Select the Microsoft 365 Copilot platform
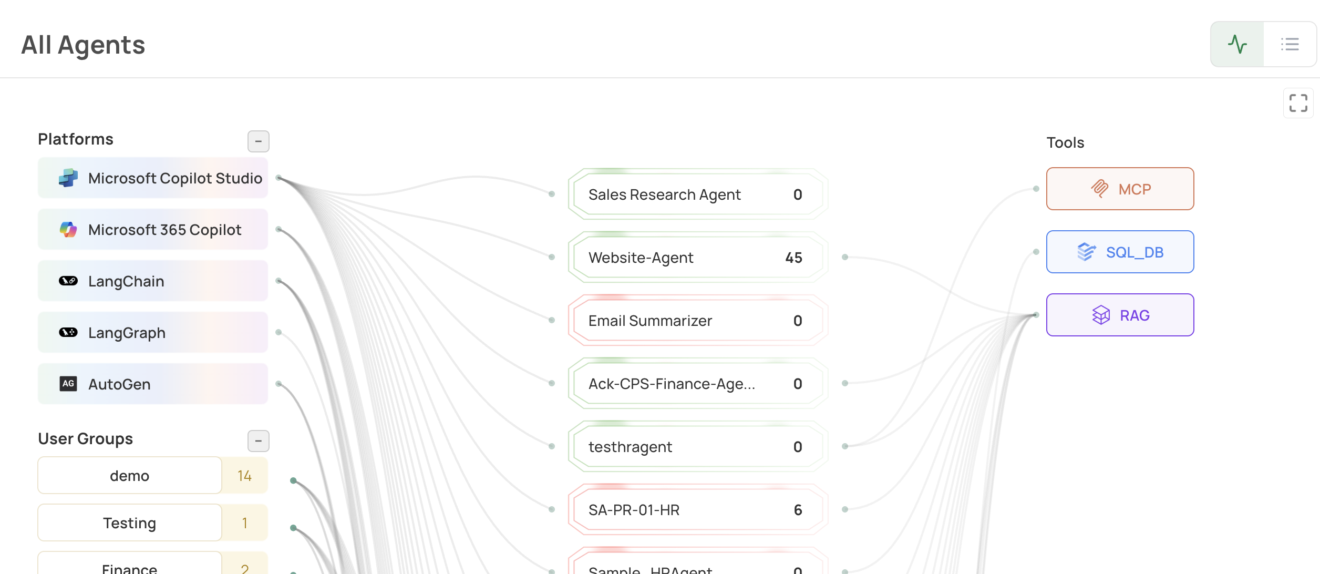 pos(153,230)
